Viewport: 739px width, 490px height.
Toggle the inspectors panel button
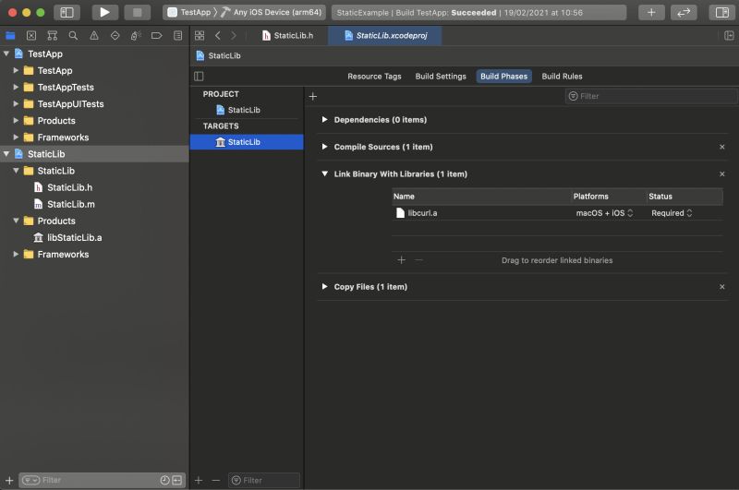[x=721, y=12]
